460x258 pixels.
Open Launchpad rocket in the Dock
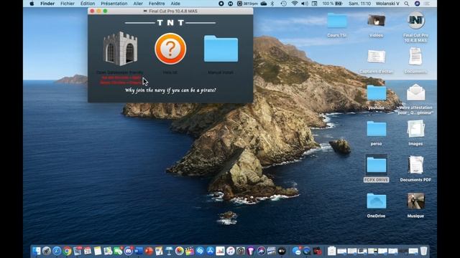[47, 251]
